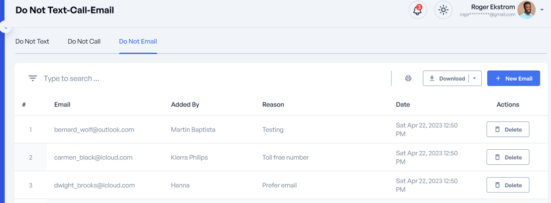Expand the user account dropdown arrow

tap(542, 9)
